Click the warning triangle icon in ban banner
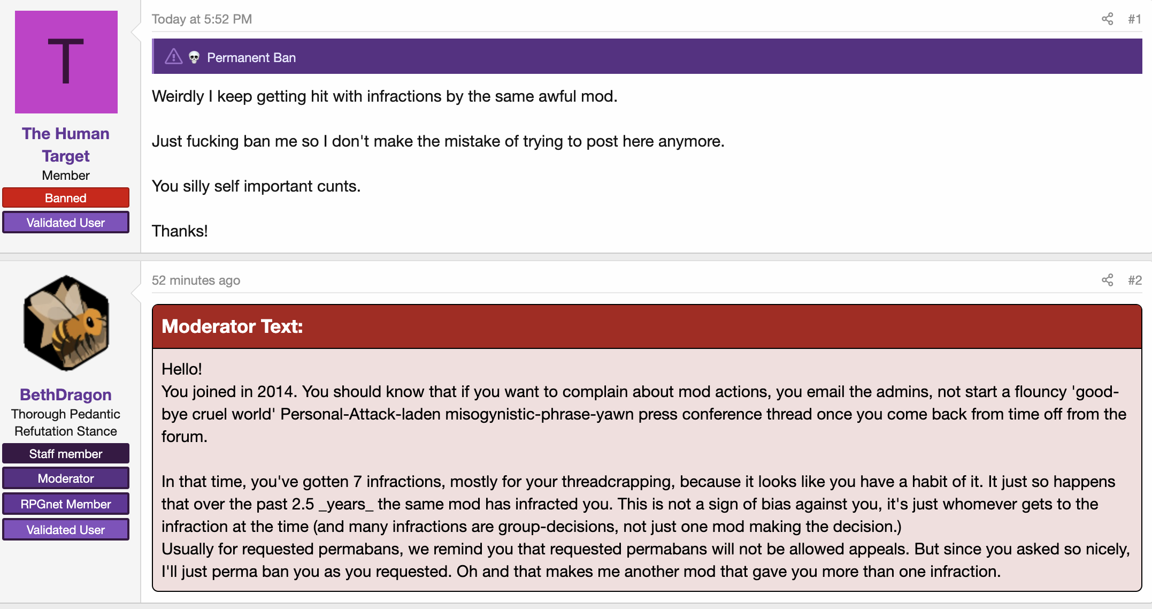This screenshot has width=1152, height=609. (x=173, y=57)
